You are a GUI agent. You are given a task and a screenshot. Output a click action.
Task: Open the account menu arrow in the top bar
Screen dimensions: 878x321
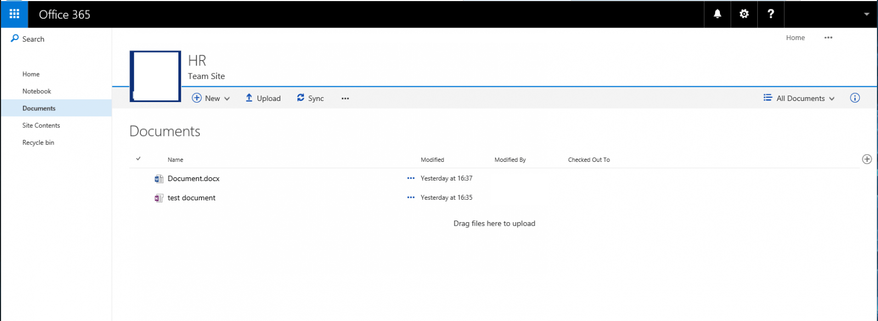866,14
